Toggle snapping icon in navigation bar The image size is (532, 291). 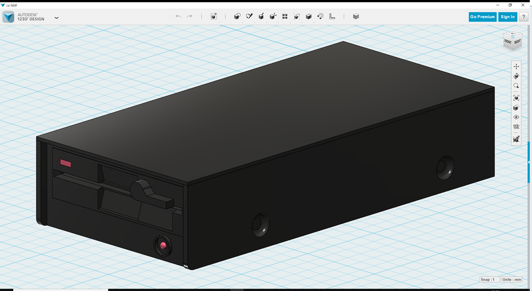pos(516,139)
